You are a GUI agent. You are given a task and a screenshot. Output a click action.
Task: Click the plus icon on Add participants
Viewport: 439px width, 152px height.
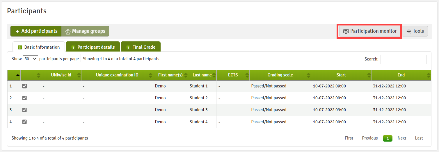click(x=17, y=31)
